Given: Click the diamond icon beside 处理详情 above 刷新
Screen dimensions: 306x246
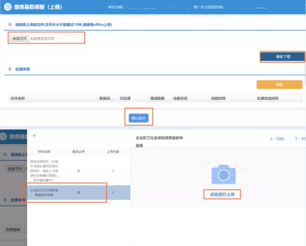Looking at the screenshot, I should coord(10,69).
